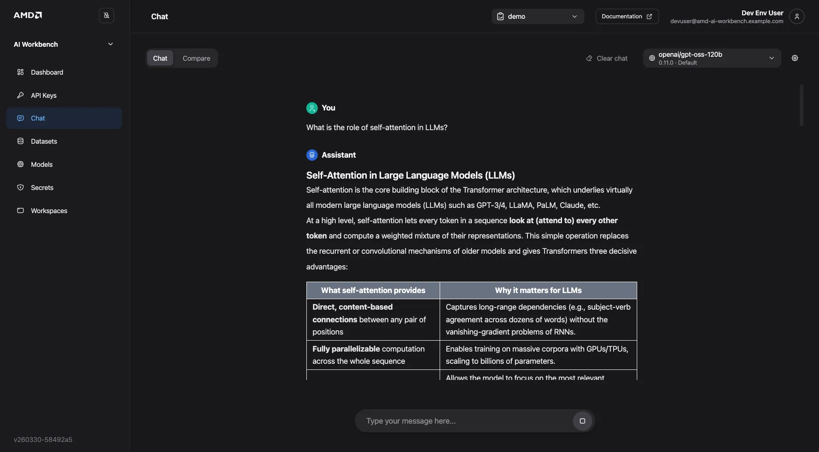Click the AMD logo
This screenshot has height=452, width=819.
pos(28,15)
